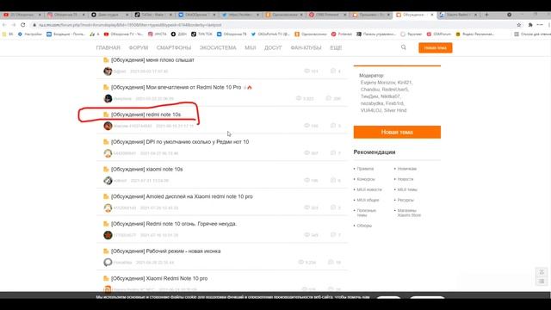Click avatar under 'Amoled дисплей' thread
Screen dimensions: 551x310
pyautogui.click(x=108, y=208)
